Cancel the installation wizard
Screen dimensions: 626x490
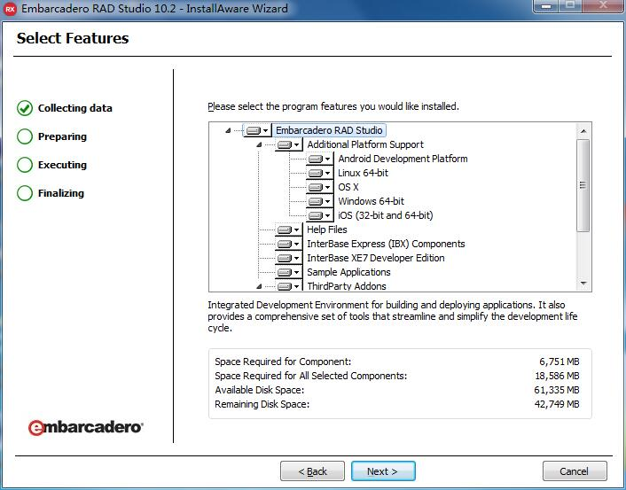tap(575, 471)
